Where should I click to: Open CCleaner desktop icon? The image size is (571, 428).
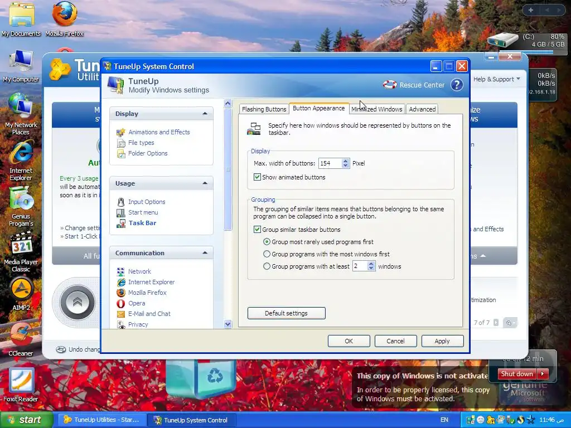[21, 340]
